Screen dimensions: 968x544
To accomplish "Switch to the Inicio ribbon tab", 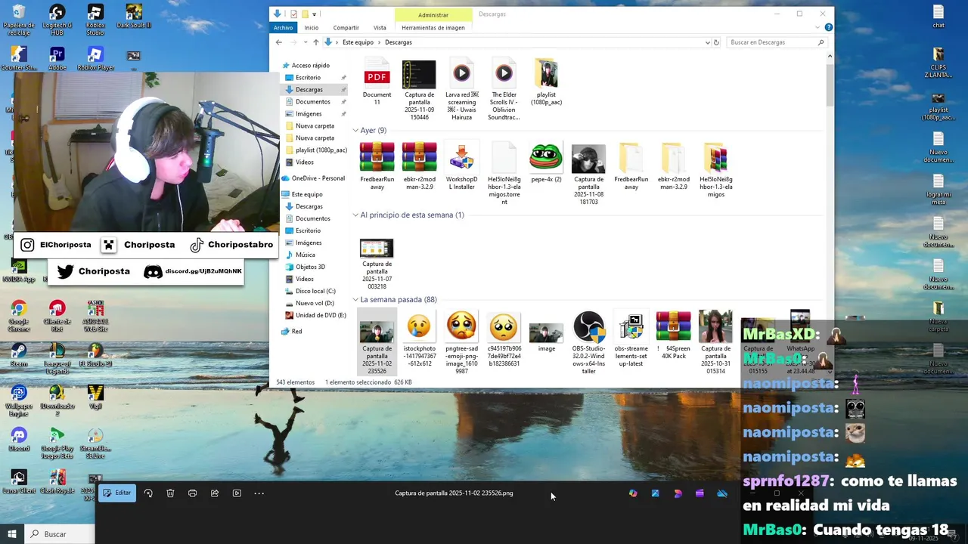I will click(x=311, y=27).
